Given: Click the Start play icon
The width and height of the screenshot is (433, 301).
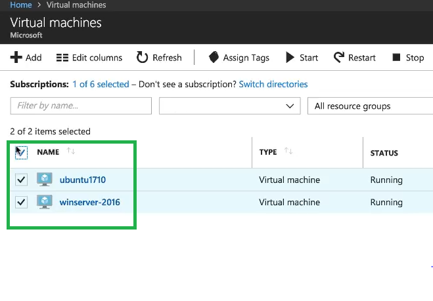Looking at the screenshot, I should coord(290,57).
